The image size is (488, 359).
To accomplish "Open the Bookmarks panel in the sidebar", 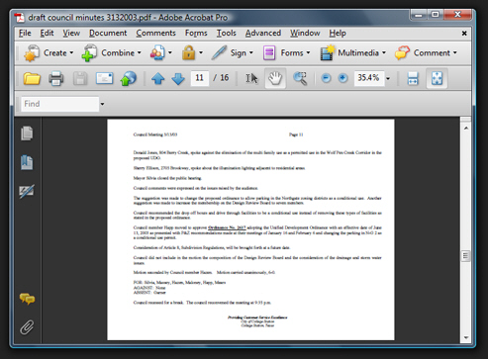I will pos(27,162).
